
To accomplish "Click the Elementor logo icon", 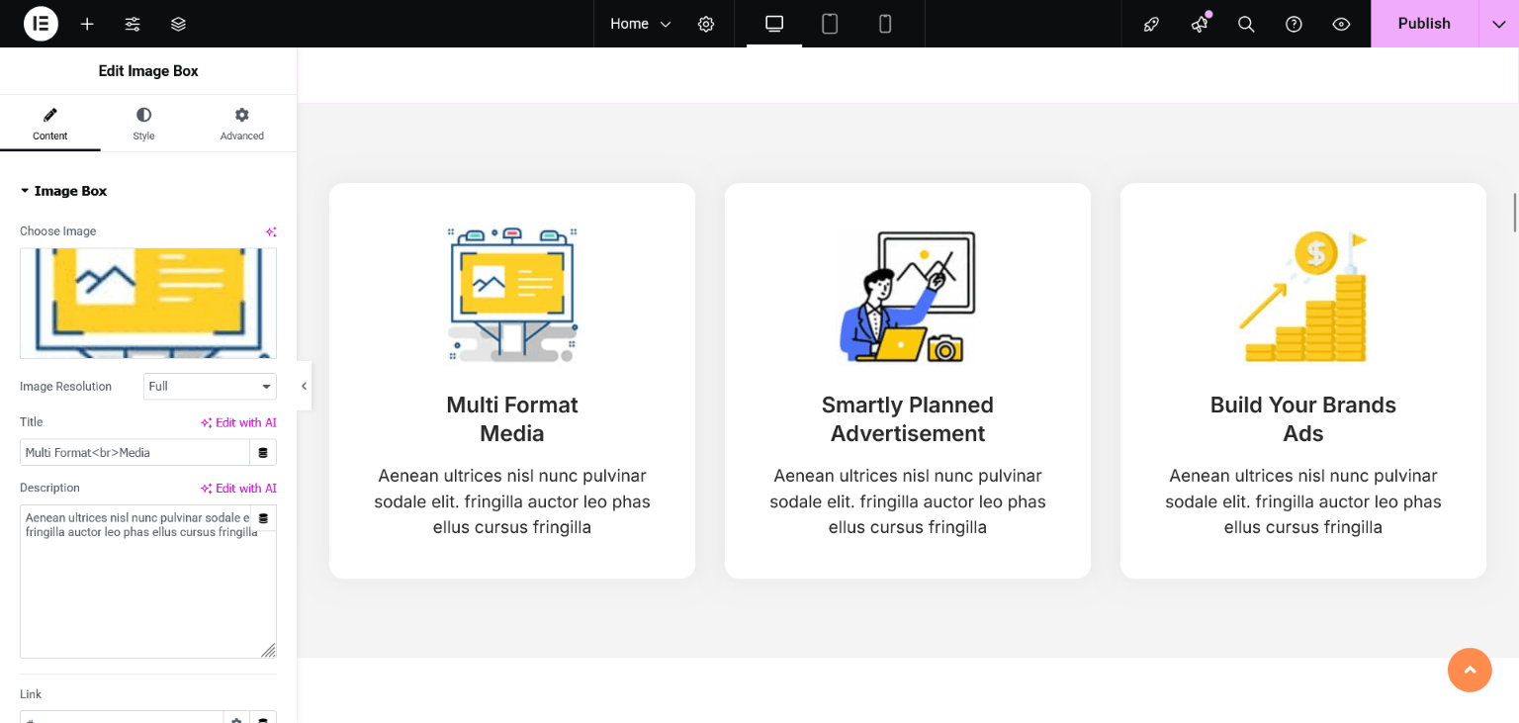I will pos(41,24).
